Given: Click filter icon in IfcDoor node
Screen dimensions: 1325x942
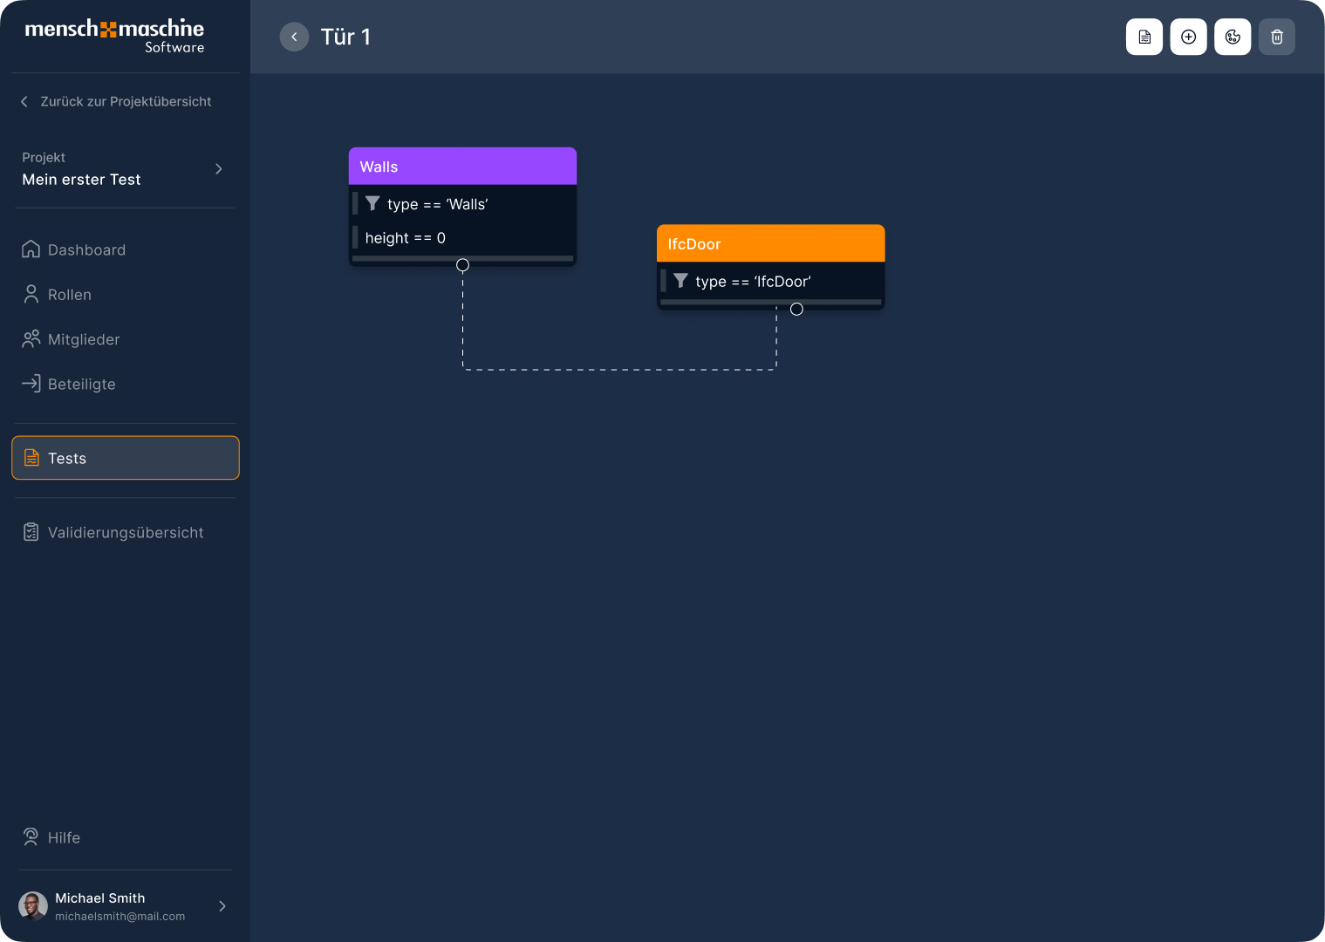Looking at the screenshot, I should point(680,281).
